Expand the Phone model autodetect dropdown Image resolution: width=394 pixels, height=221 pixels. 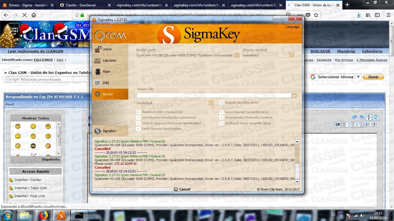291,55
